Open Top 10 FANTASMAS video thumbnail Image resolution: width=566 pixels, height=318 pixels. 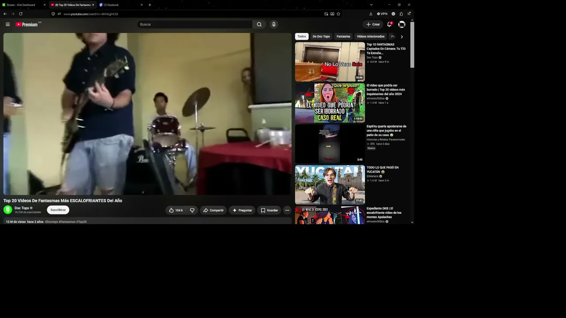click(x=330, y=62)
